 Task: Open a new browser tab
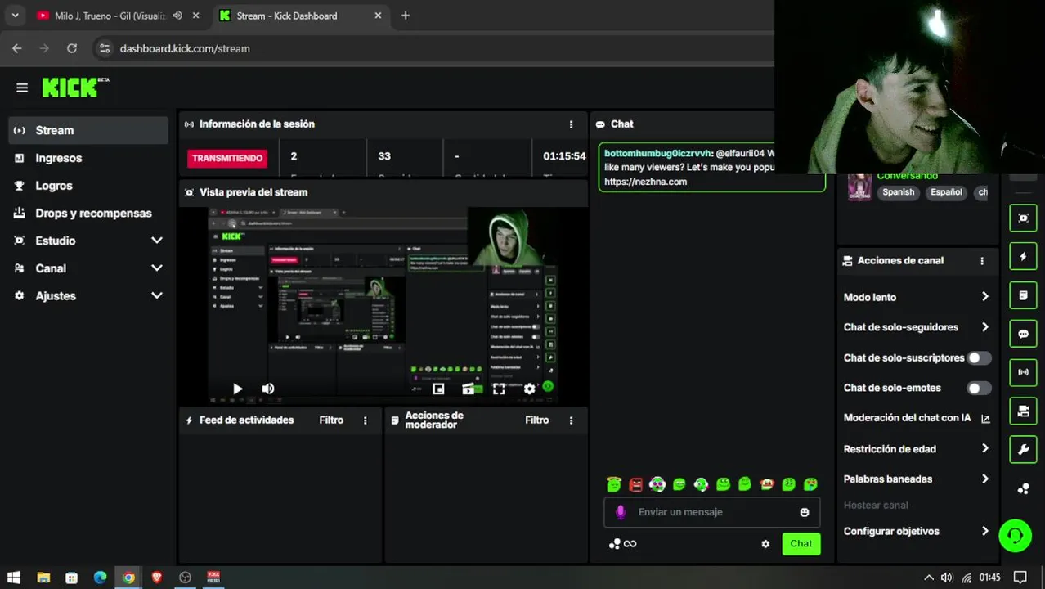pyautogui.click(x=406, y=16)
